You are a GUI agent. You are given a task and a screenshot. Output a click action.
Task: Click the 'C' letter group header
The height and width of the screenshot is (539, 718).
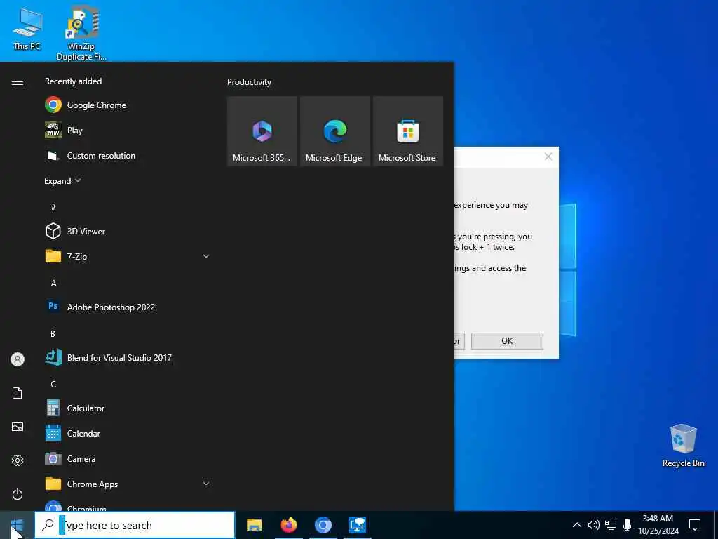coord(53,384)
